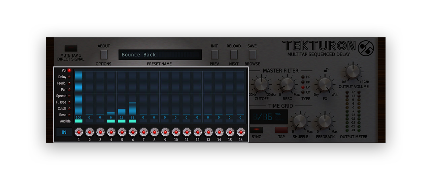431x180 pixels.
Task: Click the Tekturon circular logo icon
Action: pos(365,48)
